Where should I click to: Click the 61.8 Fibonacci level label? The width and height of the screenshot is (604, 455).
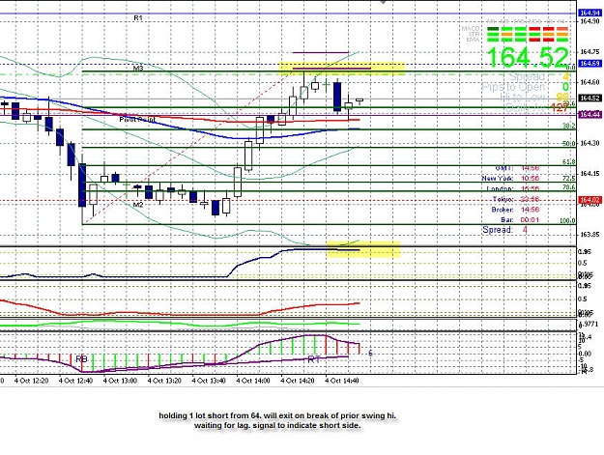click(569, 161)
